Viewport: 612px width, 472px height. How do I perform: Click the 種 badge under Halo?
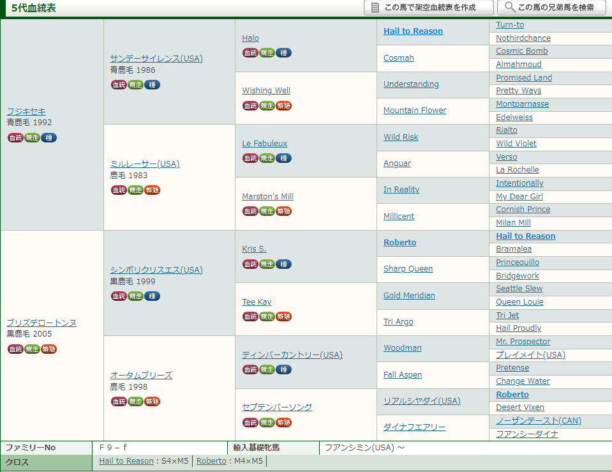[x=284, y=53]
